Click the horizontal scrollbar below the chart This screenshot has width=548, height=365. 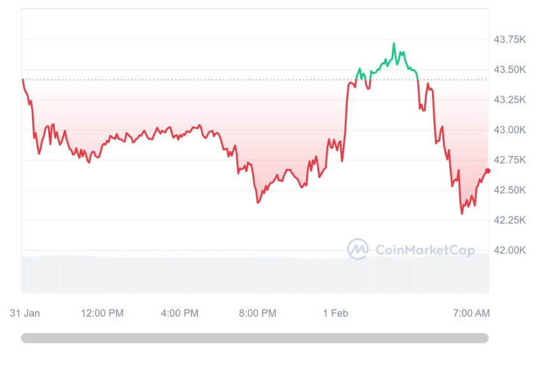pos(255,338)
